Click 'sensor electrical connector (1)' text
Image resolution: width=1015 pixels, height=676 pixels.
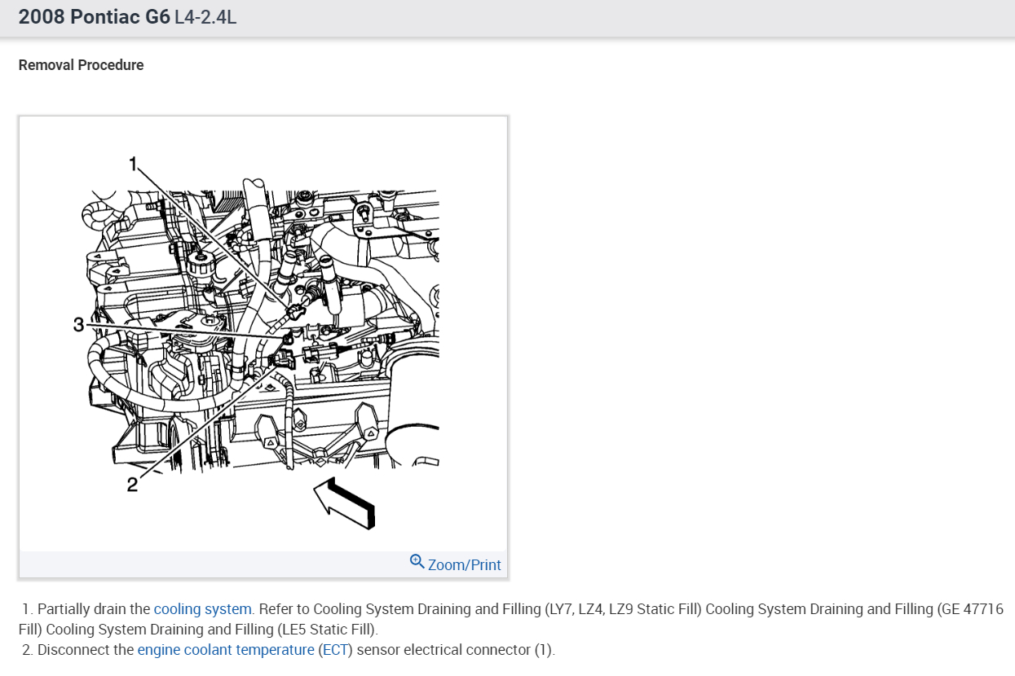coord(455,650)
